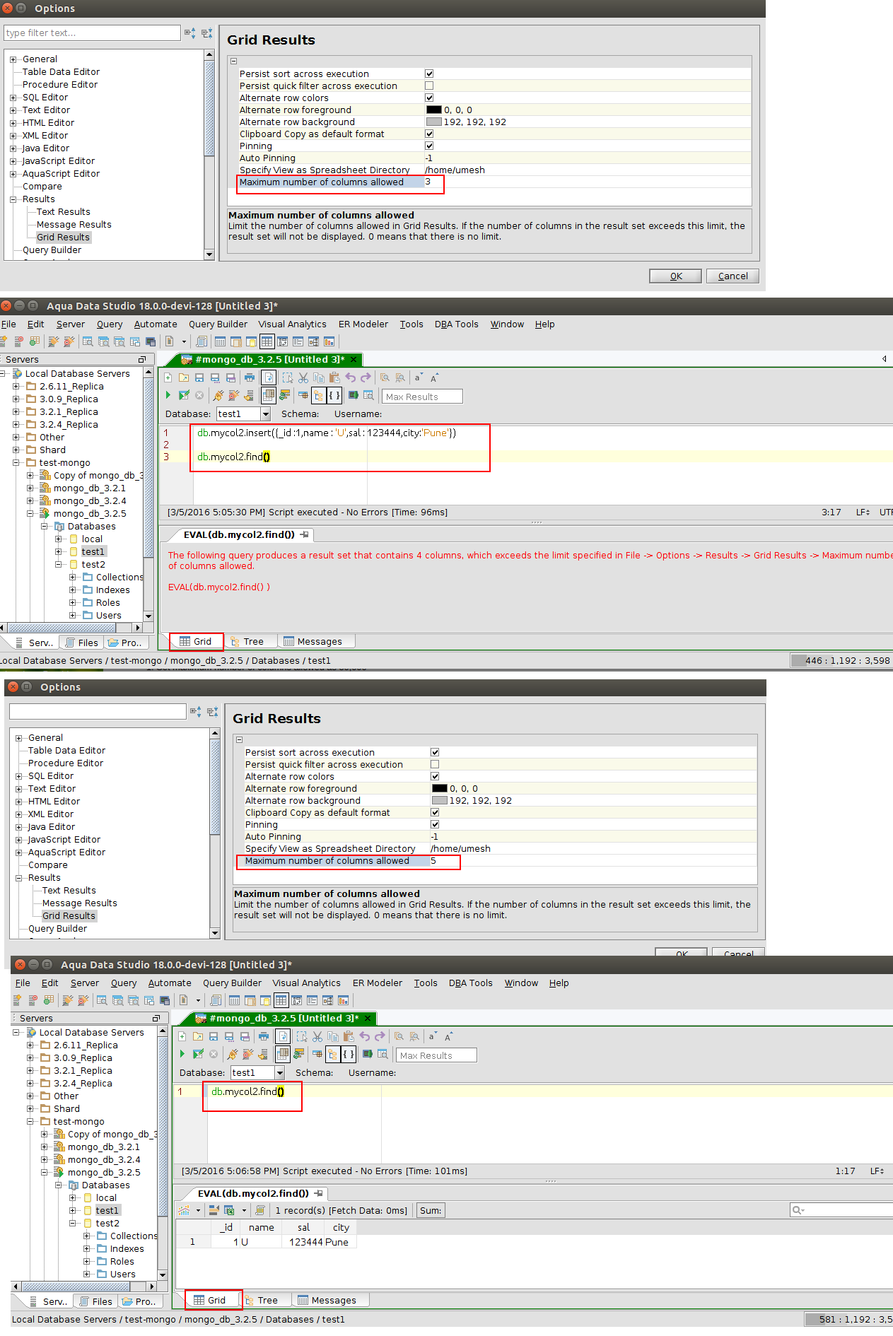Click pin icon beside upper EVAL(db.mycol2.find()) result title
Screen dimensions: 893x1336
click(304, 535)
